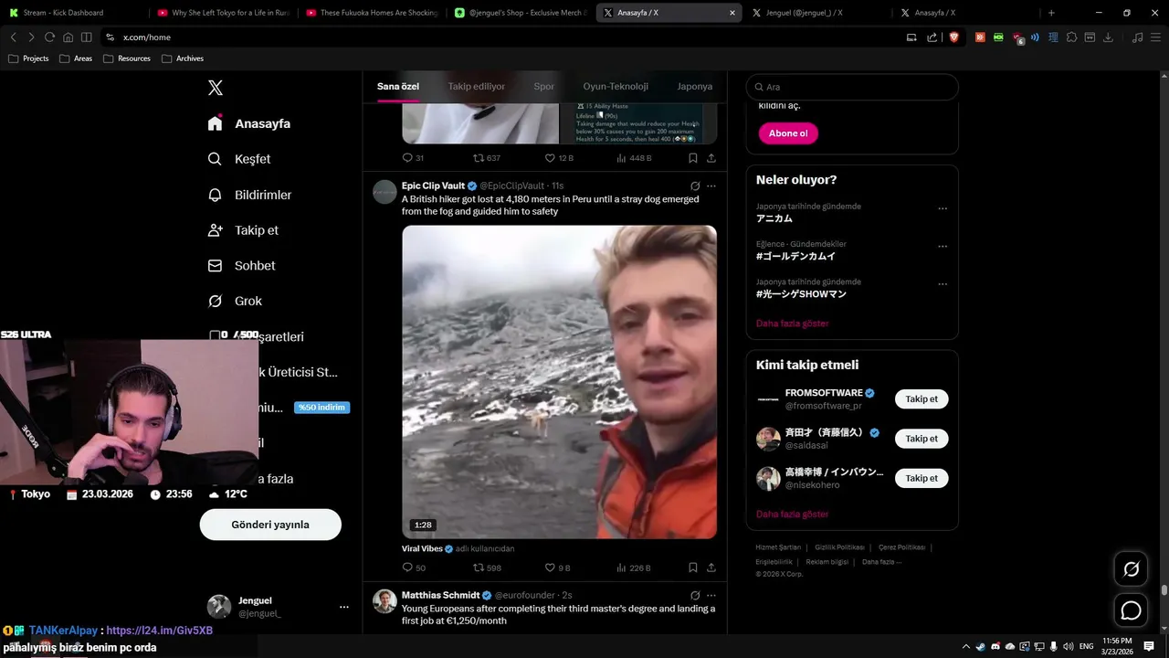The image size is (1169, 658).
Task: Follow 高橋幸博 with Takip et
Action: 922,478
